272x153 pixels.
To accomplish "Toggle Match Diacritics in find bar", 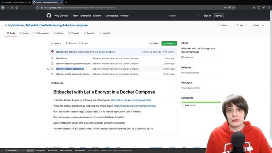I will 66,150.
